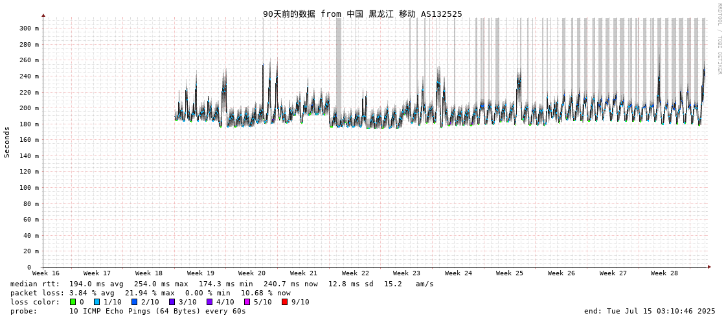
Task: Click the 240 m y-axis label
Action: (29, 76)
